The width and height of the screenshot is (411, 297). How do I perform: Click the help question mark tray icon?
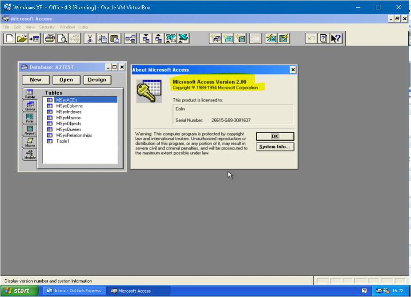click(x=364, y=290)
